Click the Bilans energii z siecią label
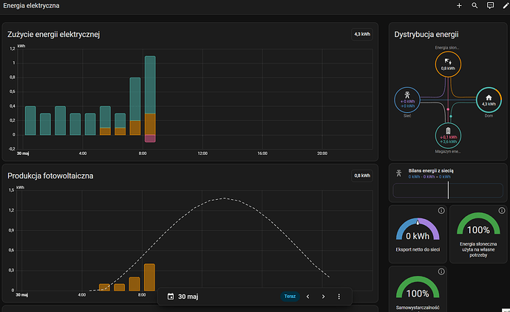510x312 pixels. click(431, 171)
